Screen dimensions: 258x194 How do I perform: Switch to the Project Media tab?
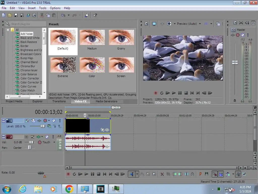pyautogui.click(x=14, y=101)
